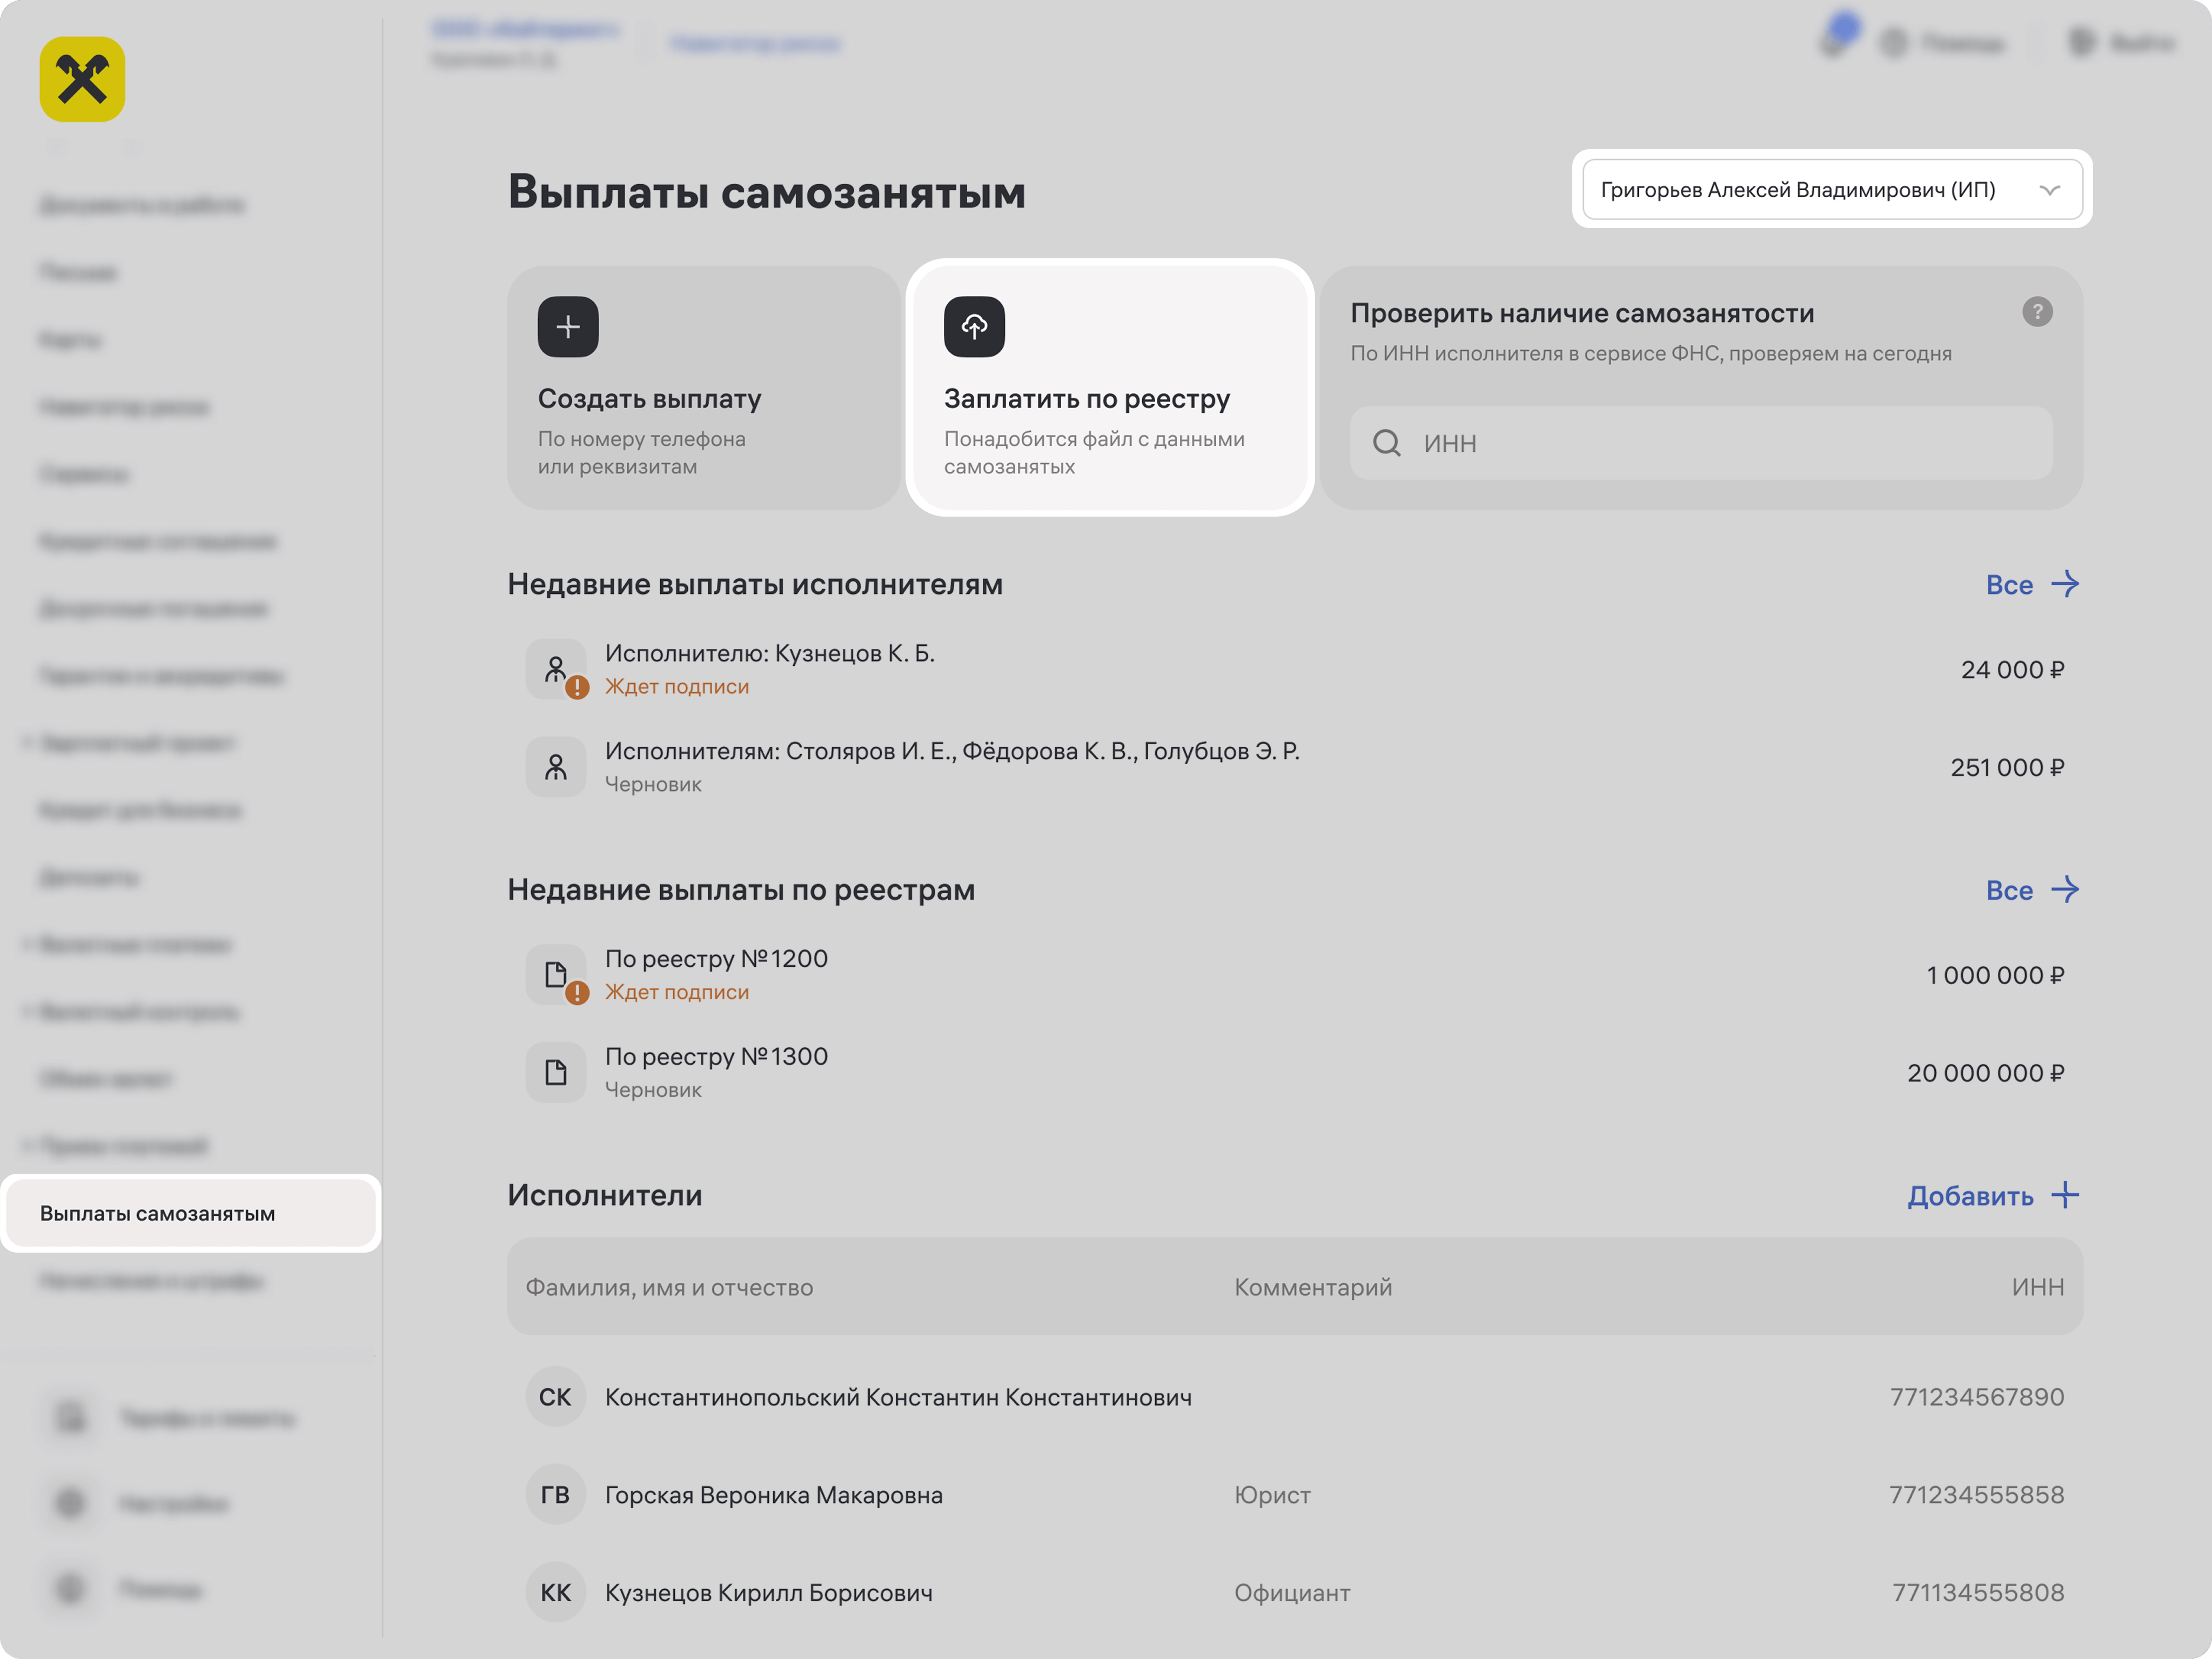Click Добавить to add an исполнитель
Image resolution: width=2212 pixels, height=1659 pixels.
coord(1991,1196)
